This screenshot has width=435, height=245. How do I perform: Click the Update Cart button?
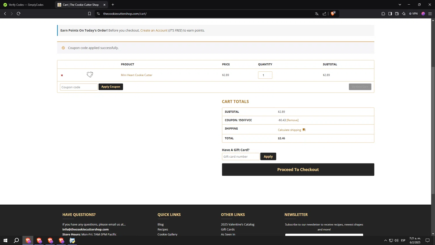point(360,87)
